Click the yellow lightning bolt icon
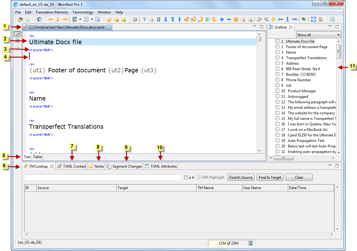This screenshot has width=357, height=251. point(273,19)
